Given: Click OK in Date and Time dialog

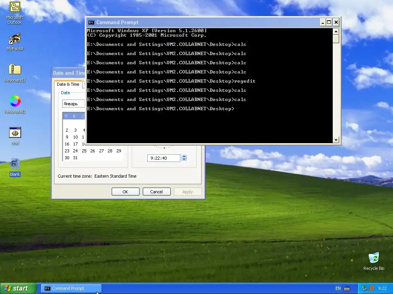Looking at the screenshot, I should 125,192.
